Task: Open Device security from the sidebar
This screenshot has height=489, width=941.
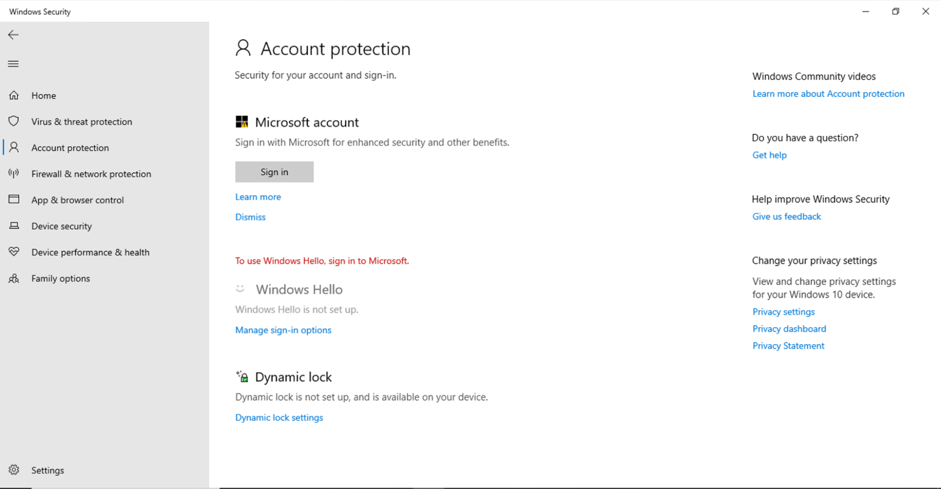Action: point(62,226)
